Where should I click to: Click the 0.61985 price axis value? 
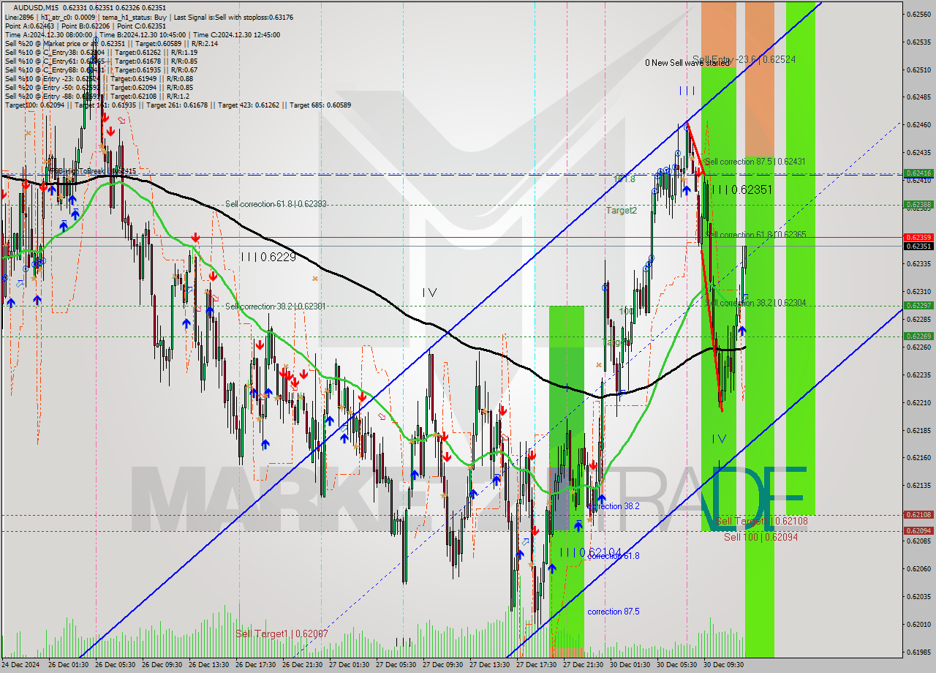tap(918, 652)
